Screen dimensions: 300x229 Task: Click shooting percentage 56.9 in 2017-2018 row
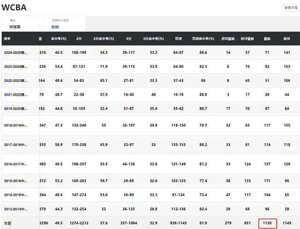coord(59,145)
